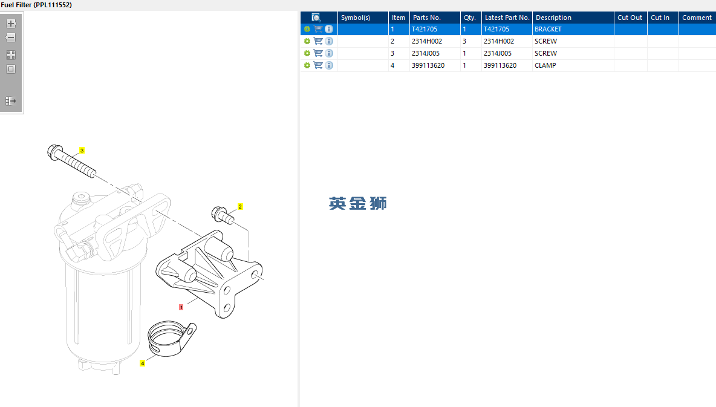Sort by Symbol(s) column header
Image resolution: width=716 pixels, height=407 pixels.
pos(363,18)
